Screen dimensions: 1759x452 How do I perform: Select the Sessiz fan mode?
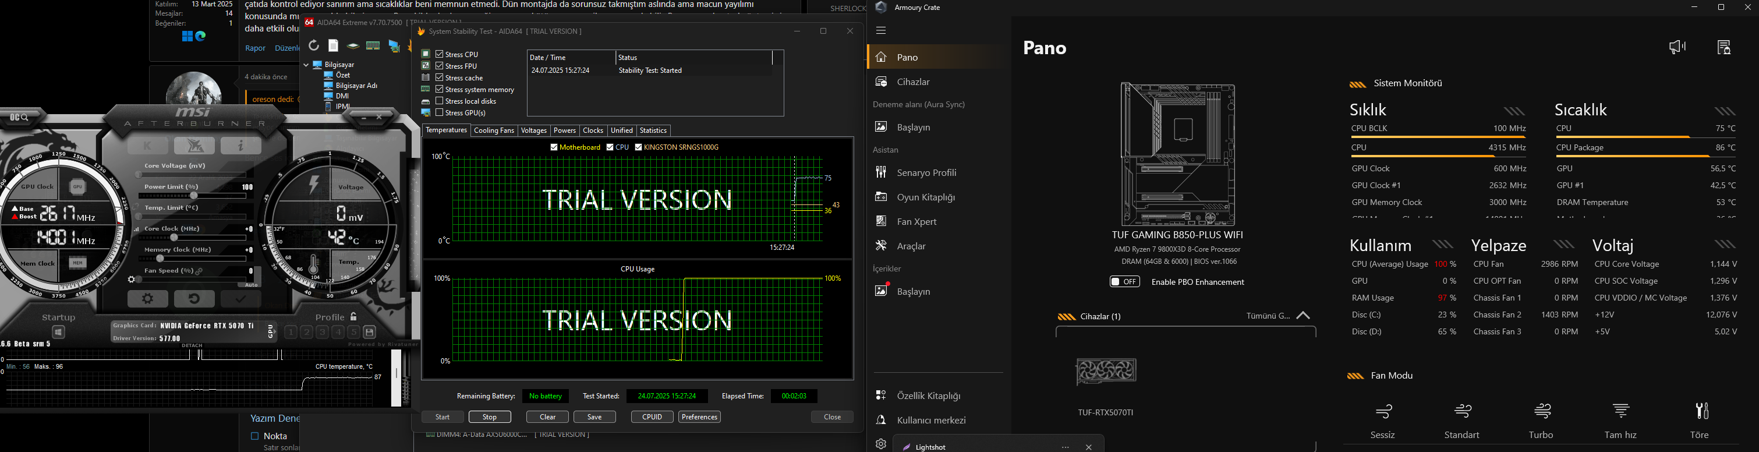point(1383,420)
